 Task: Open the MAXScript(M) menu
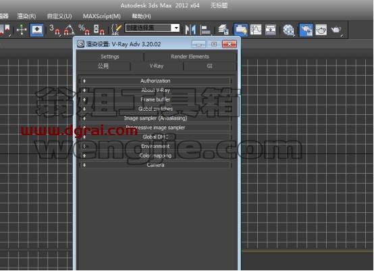(x=102, y=16)
